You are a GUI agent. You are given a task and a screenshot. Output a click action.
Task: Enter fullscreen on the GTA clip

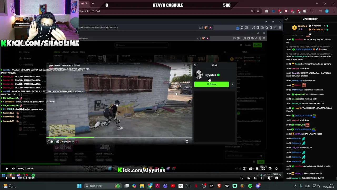(x=187, y=142)
